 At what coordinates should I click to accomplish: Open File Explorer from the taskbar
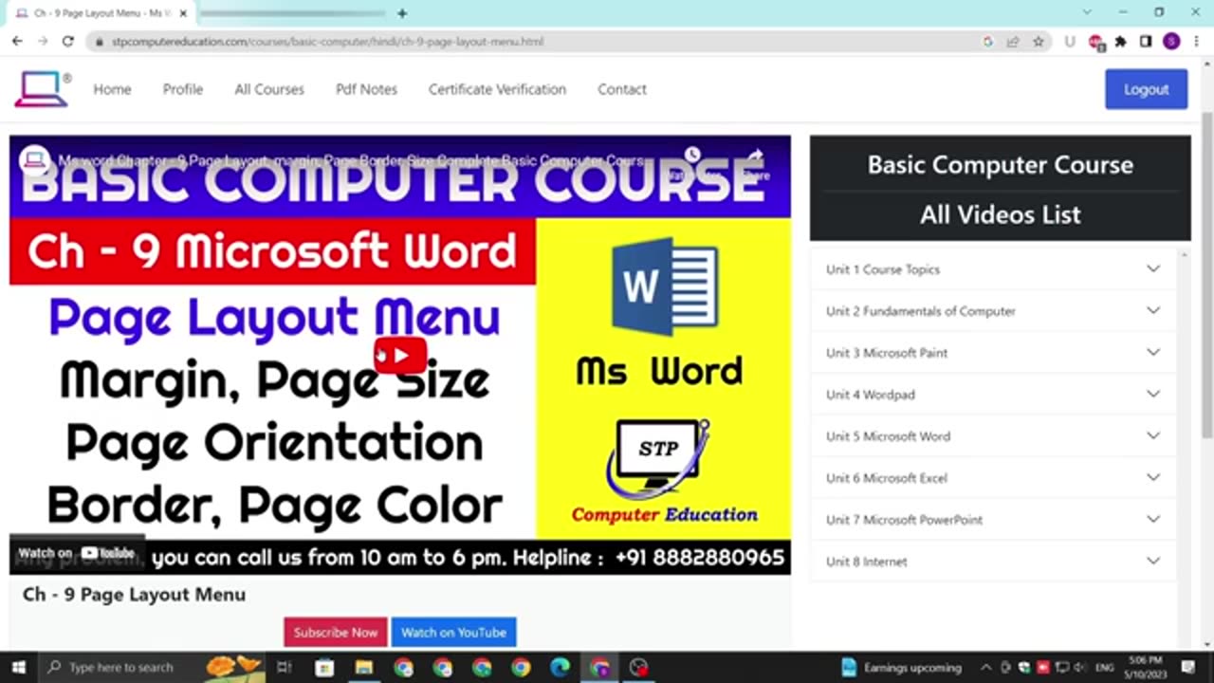pos(363,667)
